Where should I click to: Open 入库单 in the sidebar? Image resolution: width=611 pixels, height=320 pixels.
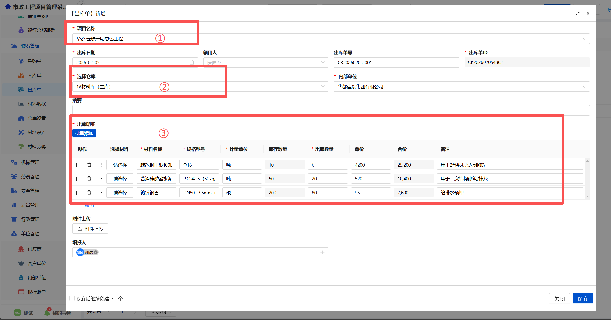(34, 75)
